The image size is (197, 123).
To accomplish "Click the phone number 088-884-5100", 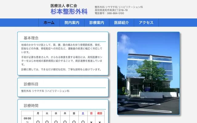I will click(116, 13).
